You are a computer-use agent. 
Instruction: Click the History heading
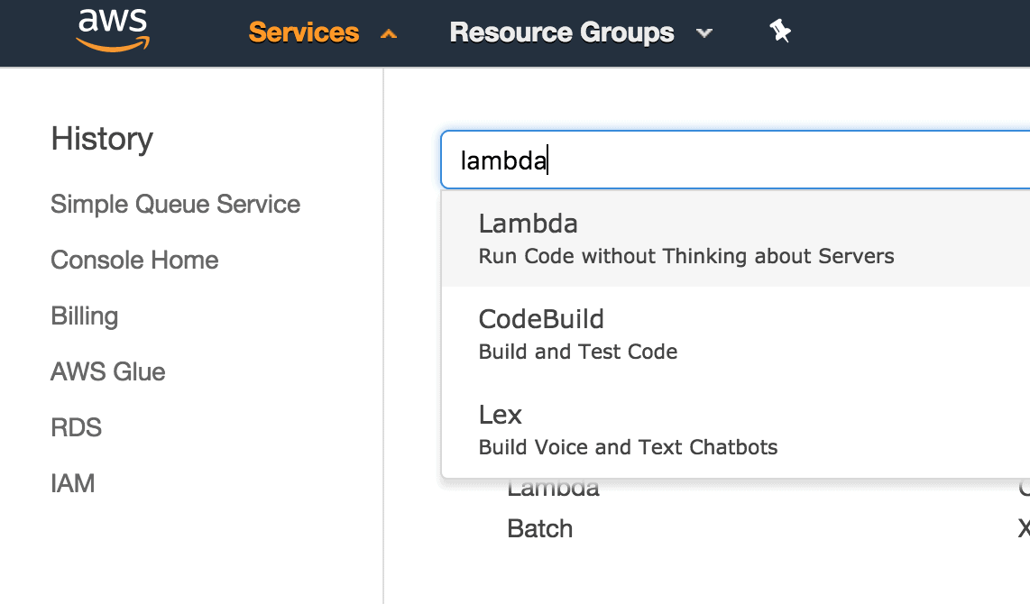(x=102, y=139)
